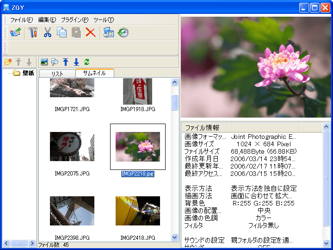The height and width of the screenshot is (250, 333).
Task: Click the 画像サイズ info row
Action: coord(240,144)
